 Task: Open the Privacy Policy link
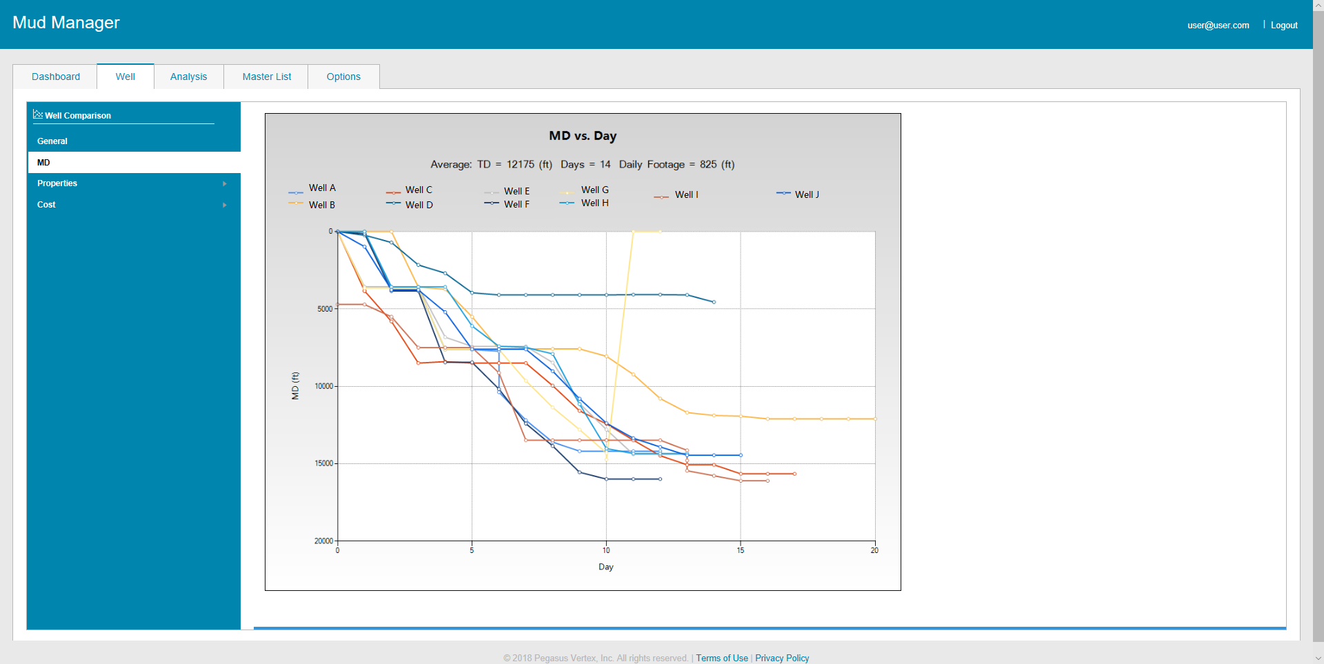pos(782,658)
